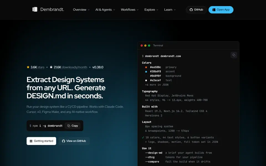Click the Dembrandt logo icon
Screen dimensions: 266x166
(35, 9)
